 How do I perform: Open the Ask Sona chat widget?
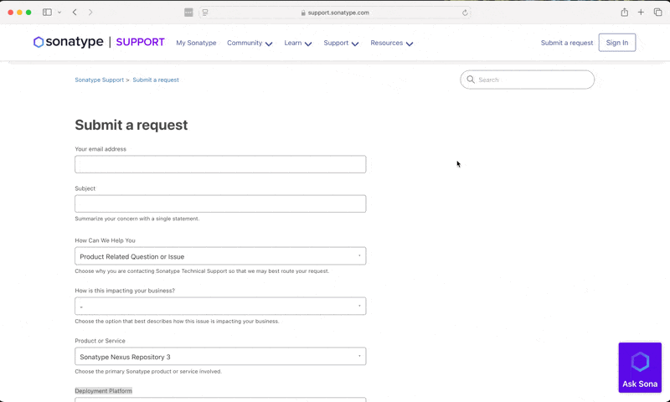coord(640,368)
